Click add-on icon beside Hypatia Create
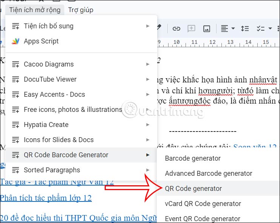This screenshot has width=280, height=223. pyautogui.click(x=15, y=125)
